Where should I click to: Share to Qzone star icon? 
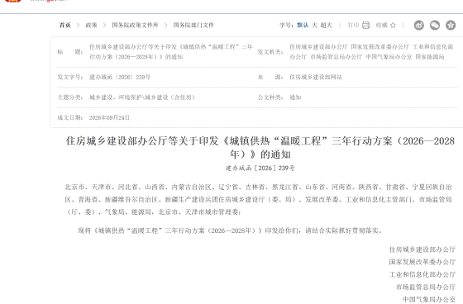[x=451, y=25]
